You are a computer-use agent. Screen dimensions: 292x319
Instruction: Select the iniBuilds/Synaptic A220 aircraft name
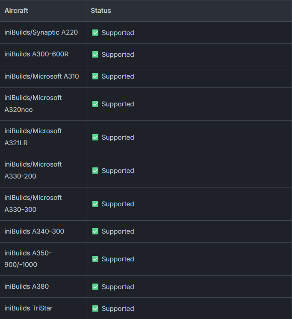[41, 32]
